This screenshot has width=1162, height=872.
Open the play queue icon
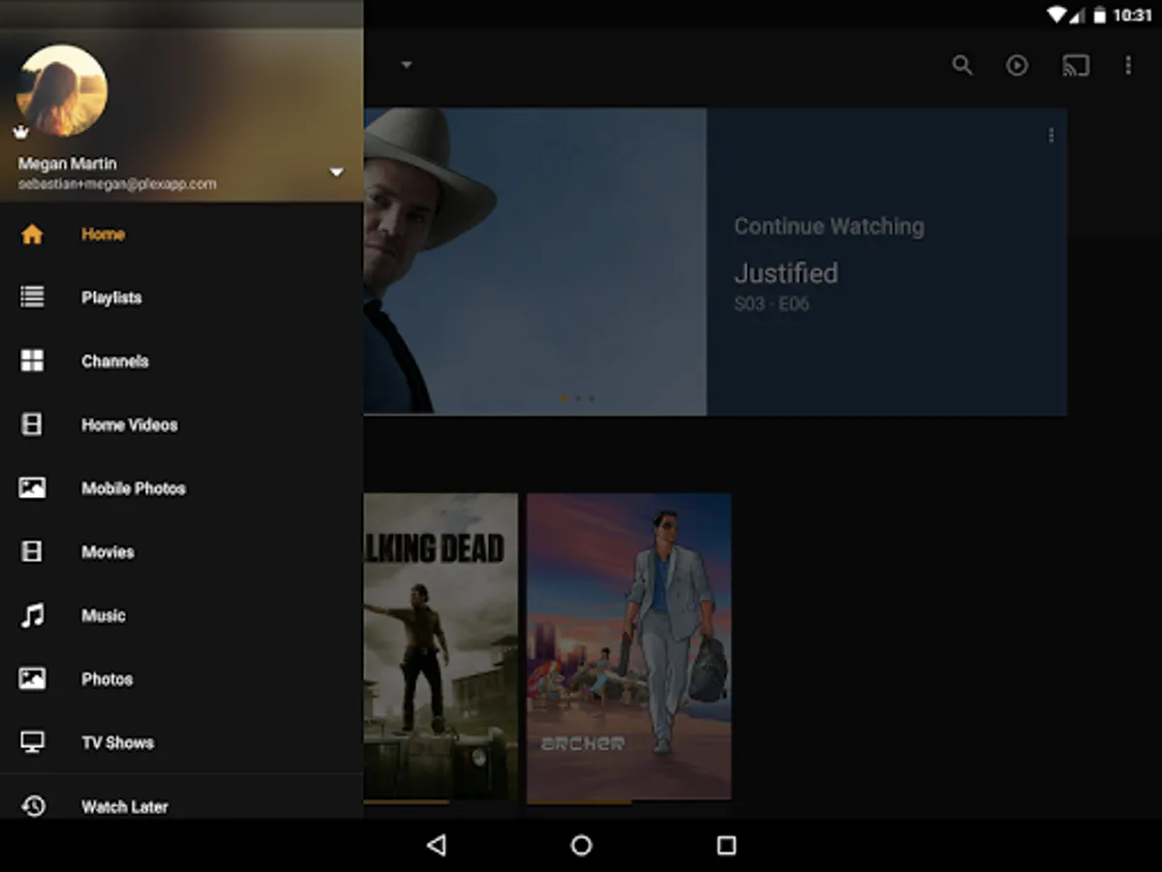point(1017,65)
